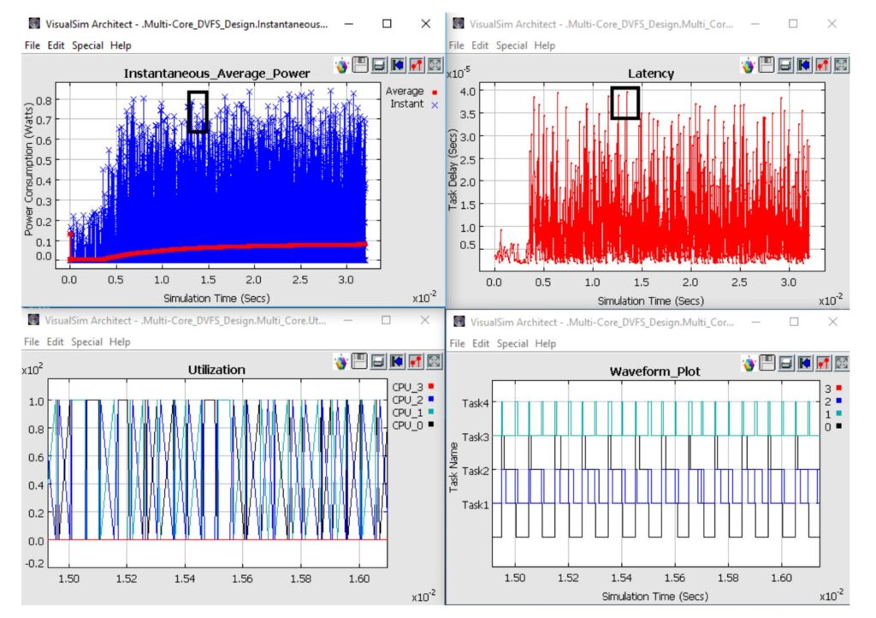The image size is (876, 618).
Task: Click the Latency plot title
Action: 651,74
